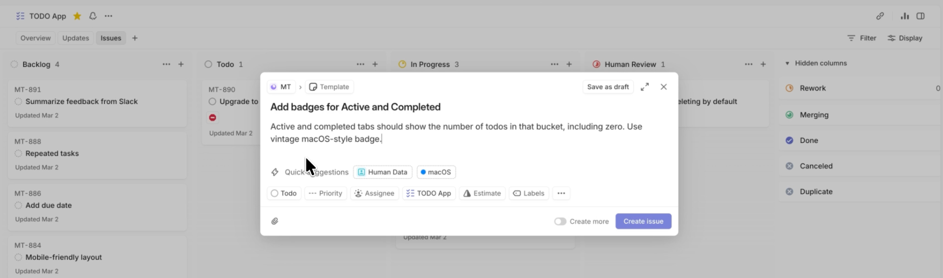Open the Todo status dropdown in dialog
This screenshot has height=278, width=943.
(284, 193)
